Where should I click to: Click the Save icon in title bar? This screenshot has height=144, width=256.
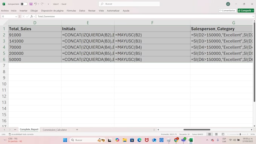point(31,4)
